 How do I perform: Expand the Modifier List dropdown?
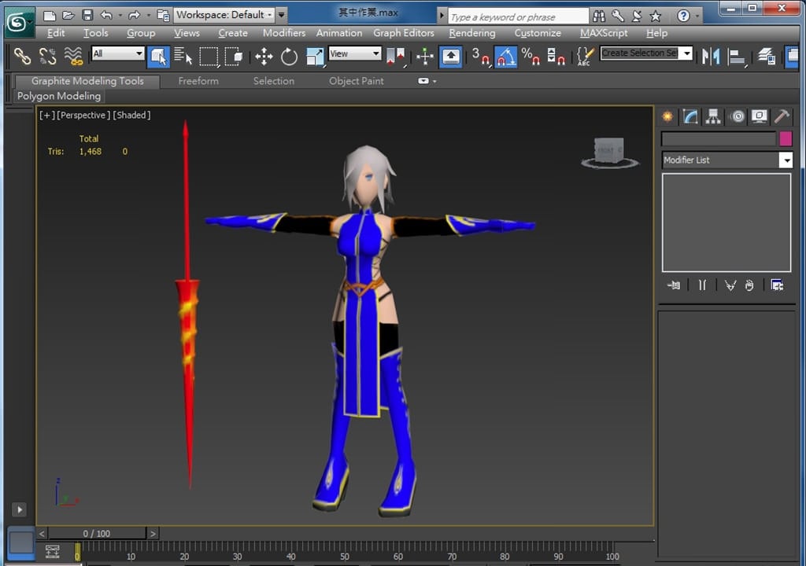(x=785, y=160)
